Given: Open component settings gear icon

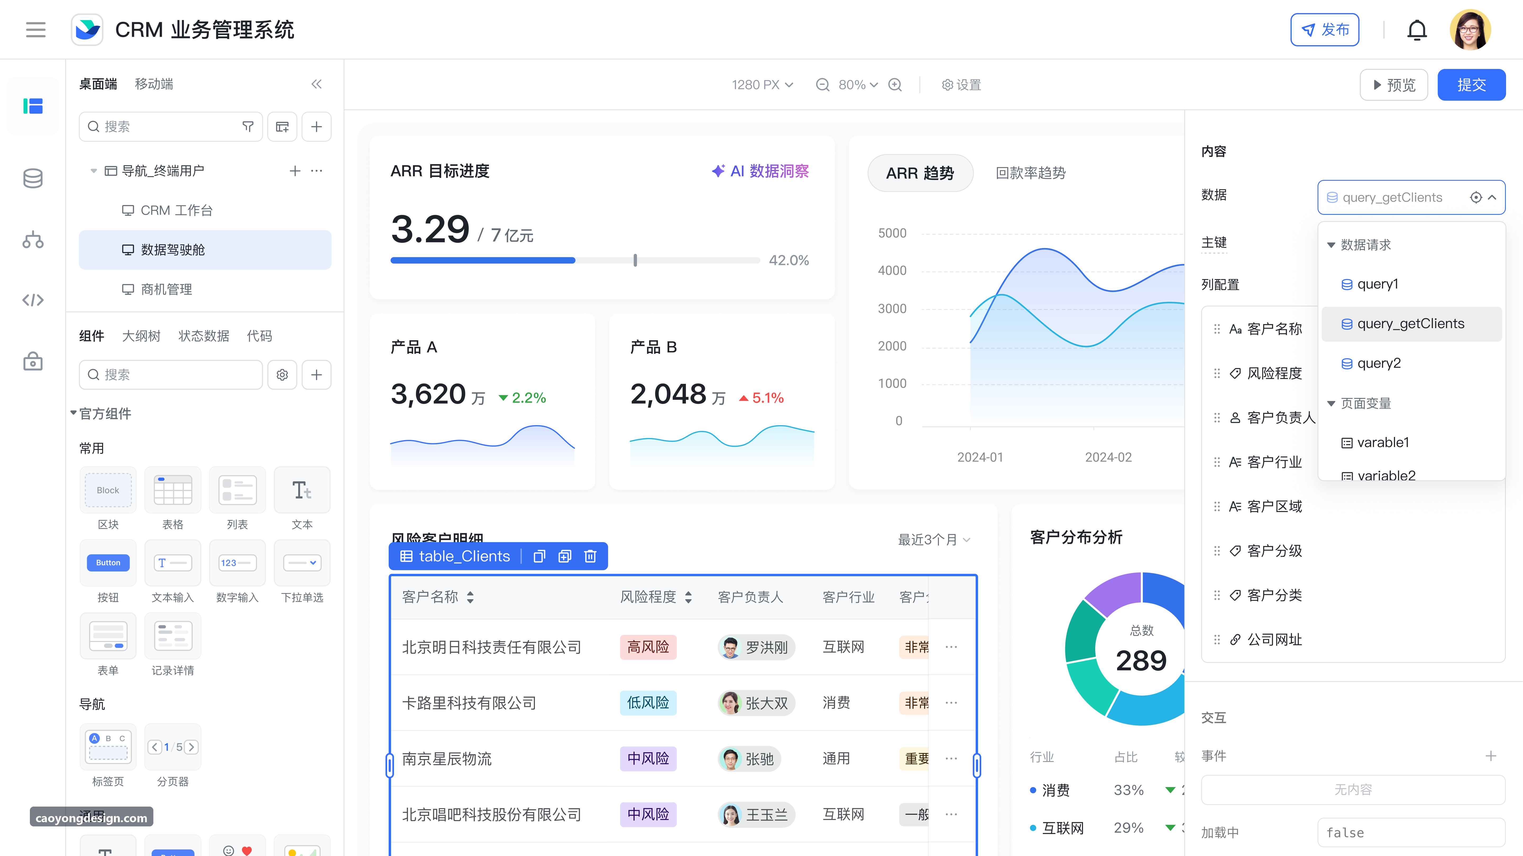Looking at the screenshot, I should (x=282, y=375).
